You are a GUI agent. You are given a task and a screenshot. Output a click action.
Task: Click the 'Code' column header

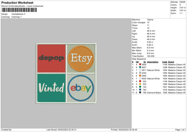pyautogui.click(x=165, y=62)
